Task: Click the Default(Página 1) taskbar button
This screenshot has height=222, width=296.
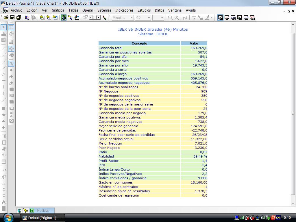Action: pos(42,218)
